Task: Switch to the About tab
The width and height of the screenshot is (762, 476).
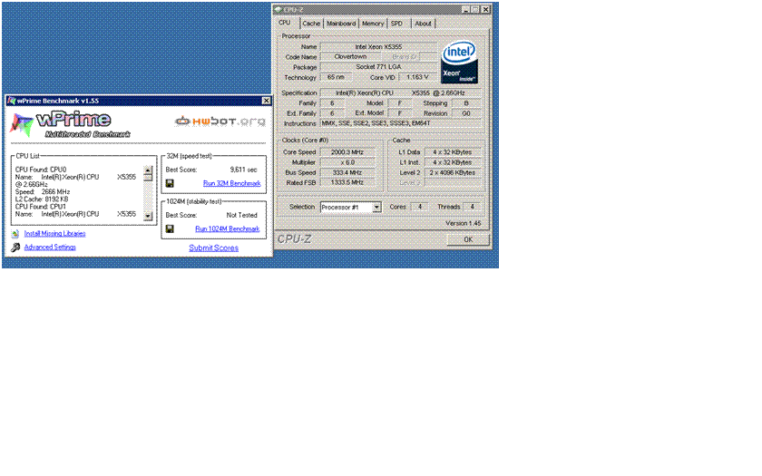Action: 424,24
